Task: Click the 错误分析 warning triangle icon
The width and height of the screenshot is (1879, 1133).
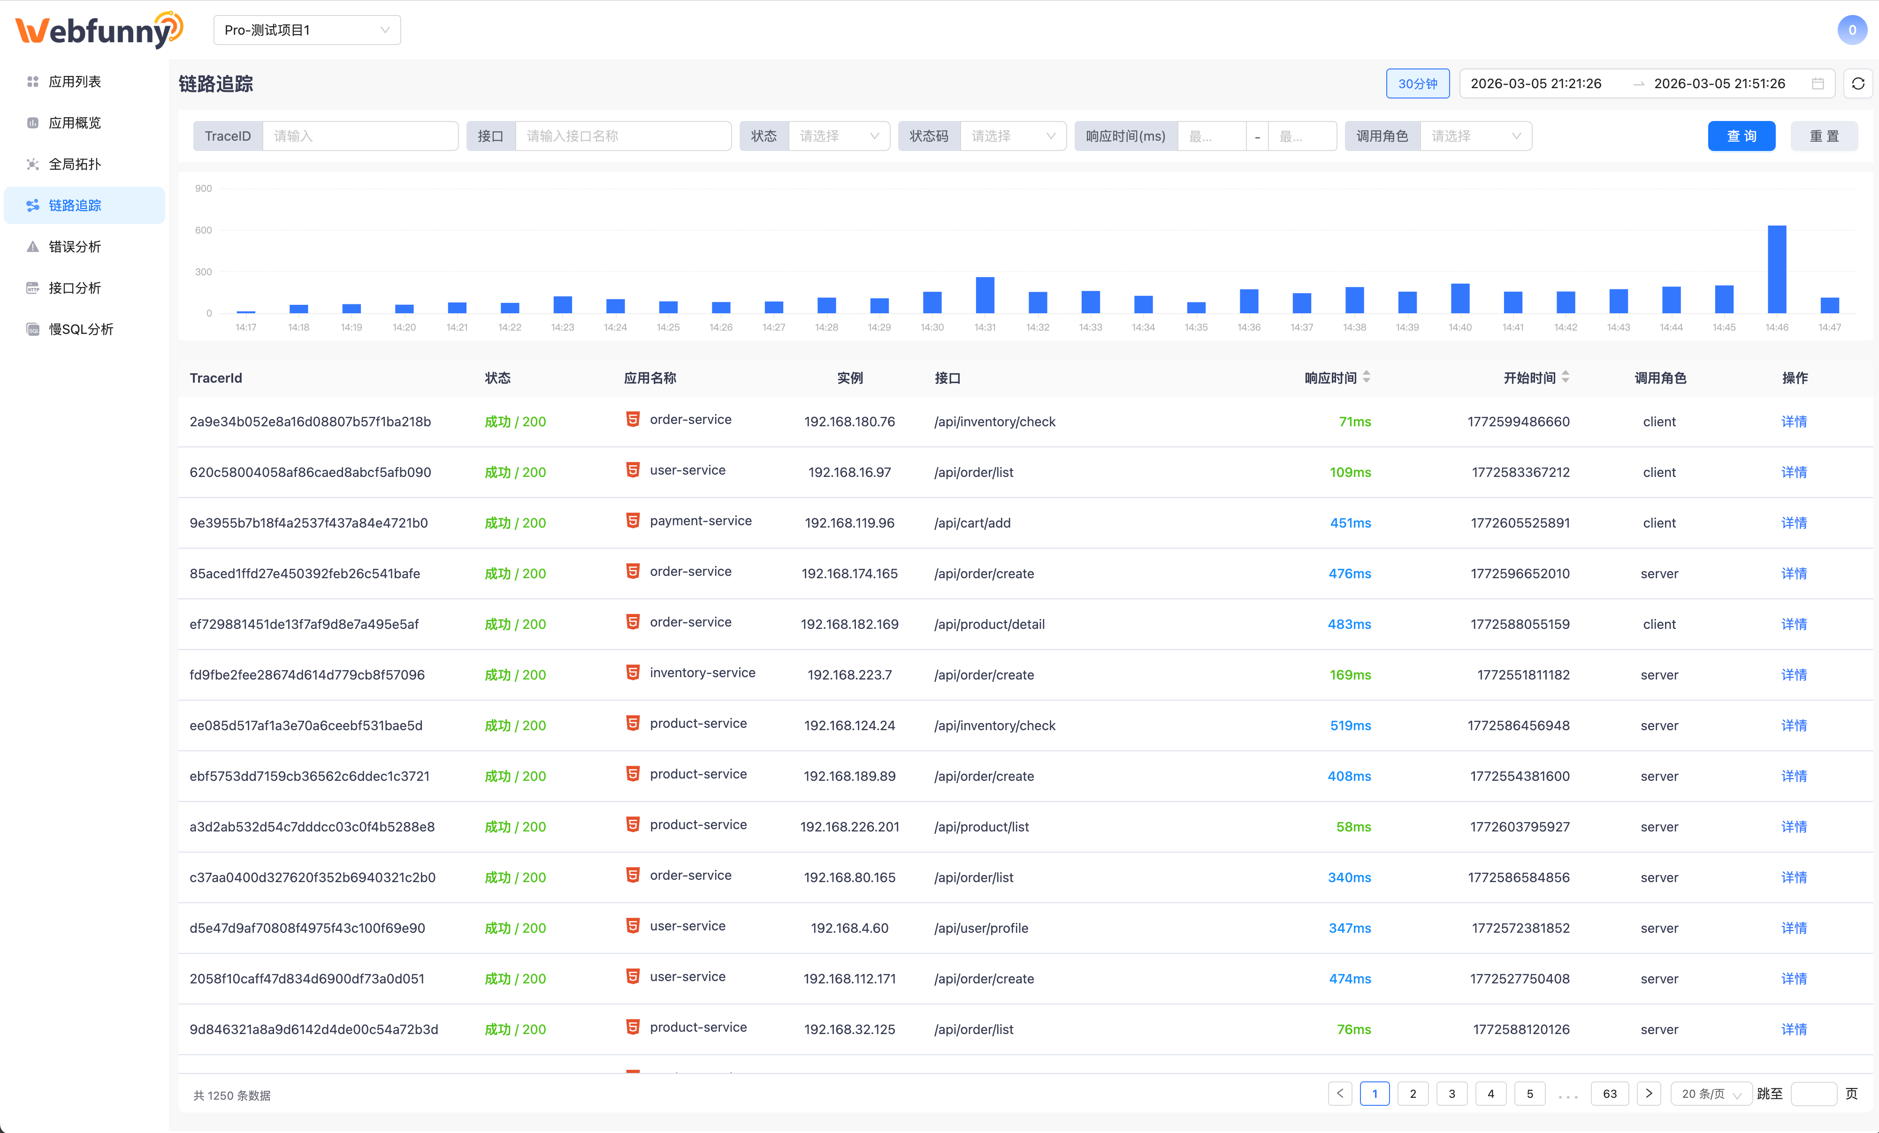Action: (33, 247)
